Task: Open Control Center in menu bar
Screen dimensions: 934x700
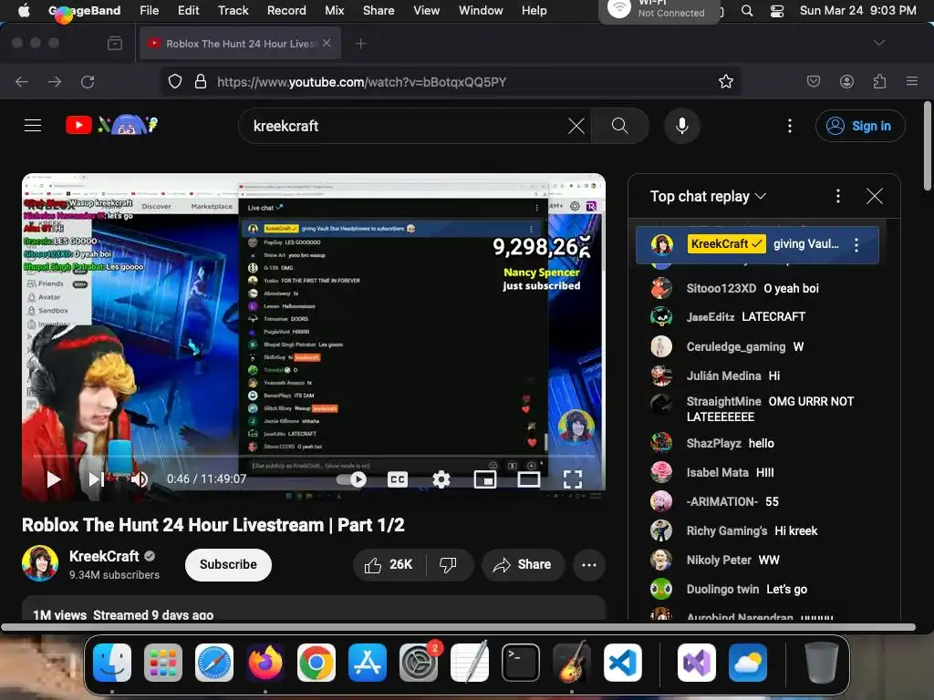Action: (777, 11)
